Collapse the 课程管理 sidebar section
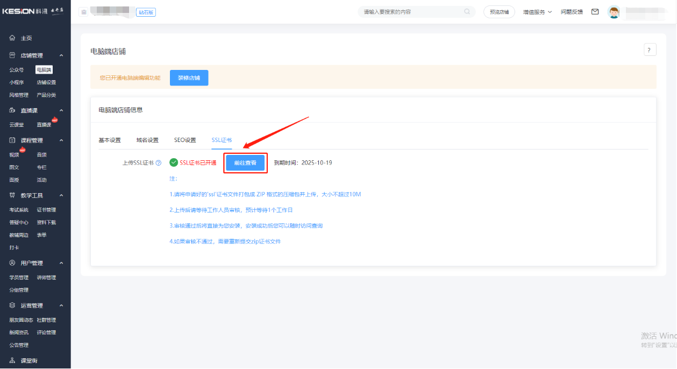This screenshot has width=677, height=369. point(61,140)
